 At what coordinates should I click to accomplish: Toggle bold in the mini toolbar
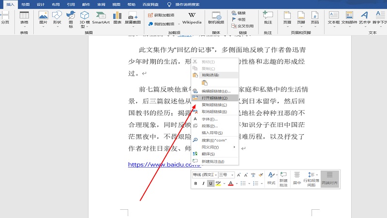[196, 184]
